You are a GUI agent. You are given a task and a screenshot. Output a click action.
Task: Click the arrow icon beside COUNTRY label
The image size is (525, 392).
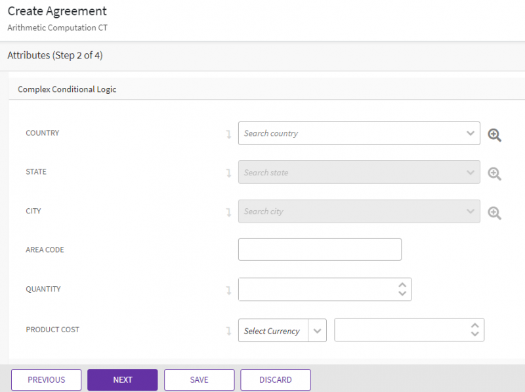click(229, 134)
